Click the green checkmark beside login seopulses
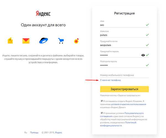The width and height of the screenshot is (166, 138). click(x=147, y=45)
